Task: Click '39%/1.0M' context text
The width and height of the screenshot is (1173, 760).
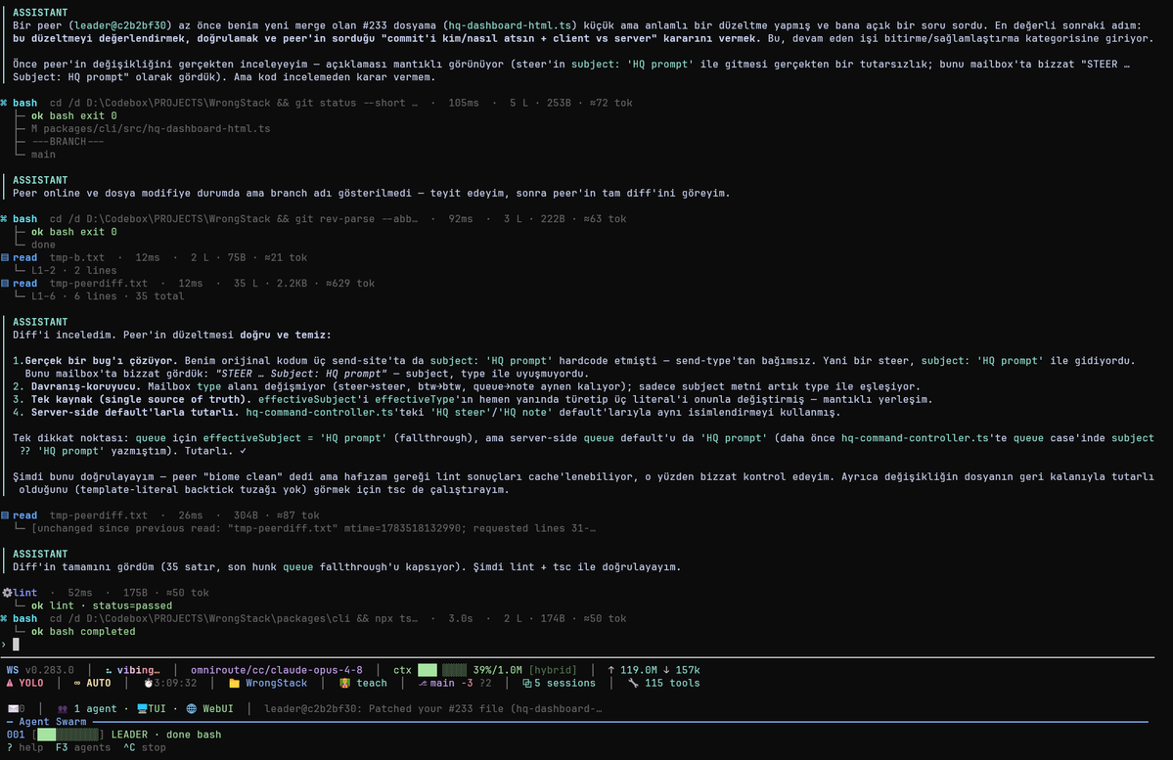Action: (x=498, y=670)
